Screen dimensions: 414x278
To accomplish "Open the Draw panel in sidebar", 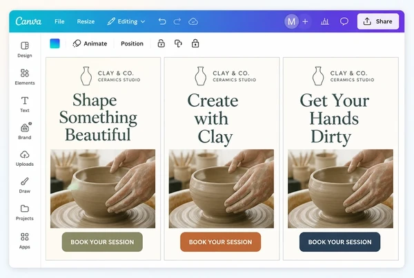I will click(x=25, y=185).
